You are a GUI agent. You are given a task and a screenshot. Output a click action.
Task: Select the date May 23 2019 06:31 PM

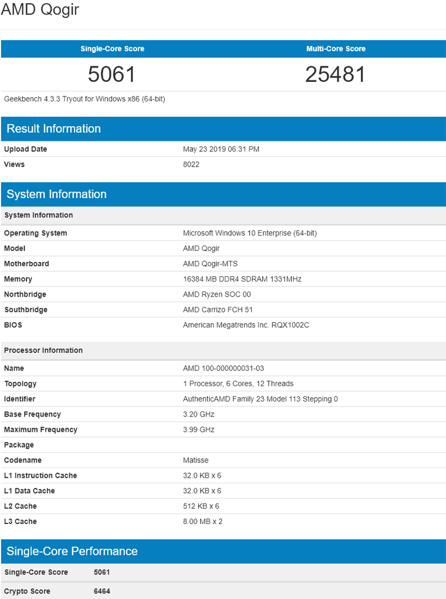point(221,149)
